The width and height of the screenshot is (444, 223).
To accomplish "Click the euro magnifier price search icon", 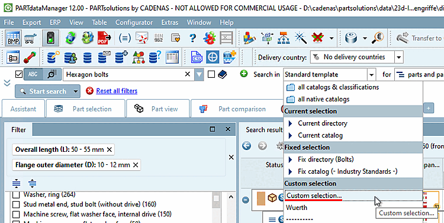I will point(378,38).
